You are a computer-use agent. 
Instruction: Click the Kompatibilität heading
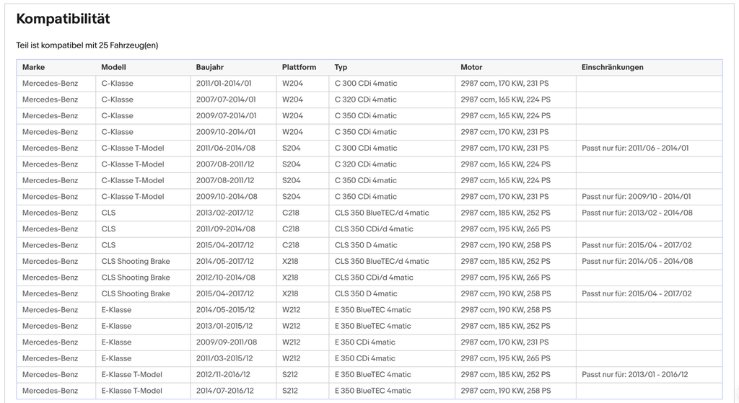(64, 19)
